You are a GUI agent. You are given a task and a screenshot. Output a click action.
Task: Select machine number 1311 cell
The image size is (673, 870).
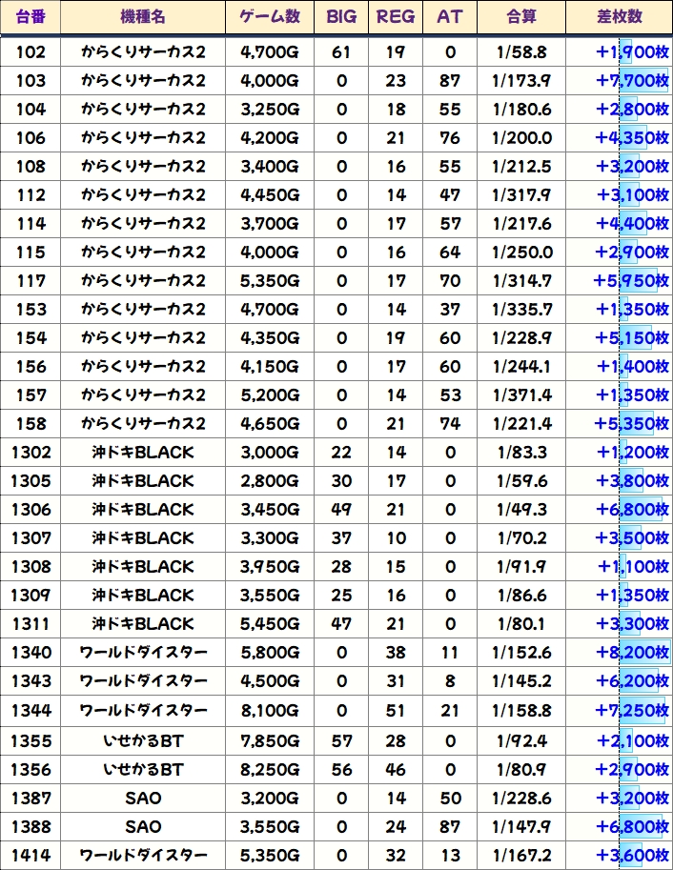tap(30, 623)
